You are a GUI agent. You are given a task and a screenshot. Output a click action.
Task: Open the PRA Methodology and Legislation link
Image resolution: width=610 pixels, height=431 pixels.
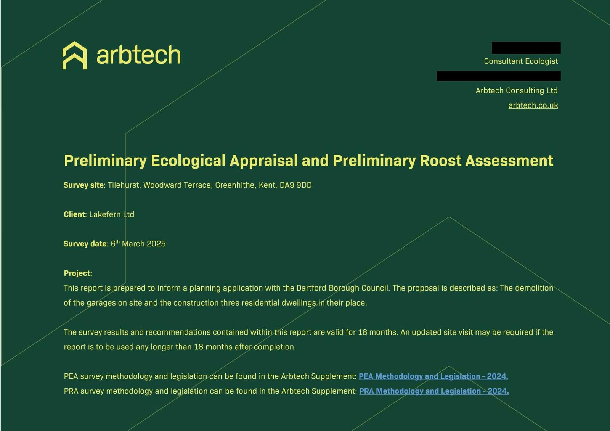tap(434, 391)
